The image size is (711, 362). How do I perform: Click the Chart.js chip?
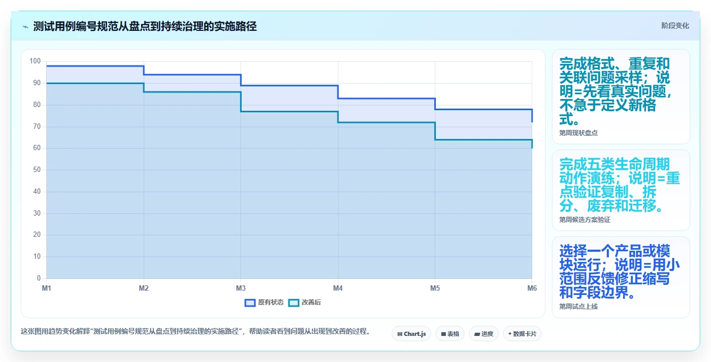point(411,334)
